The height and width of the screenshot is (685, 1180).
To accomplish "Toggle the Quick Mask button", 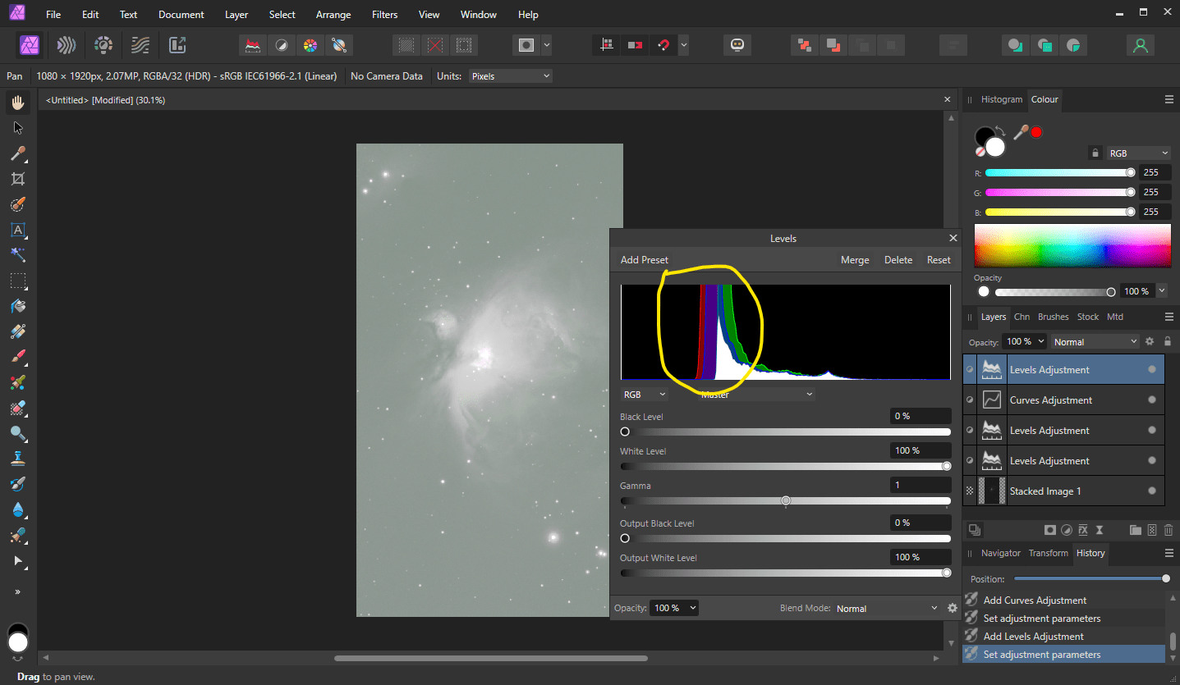I will 526,45.
